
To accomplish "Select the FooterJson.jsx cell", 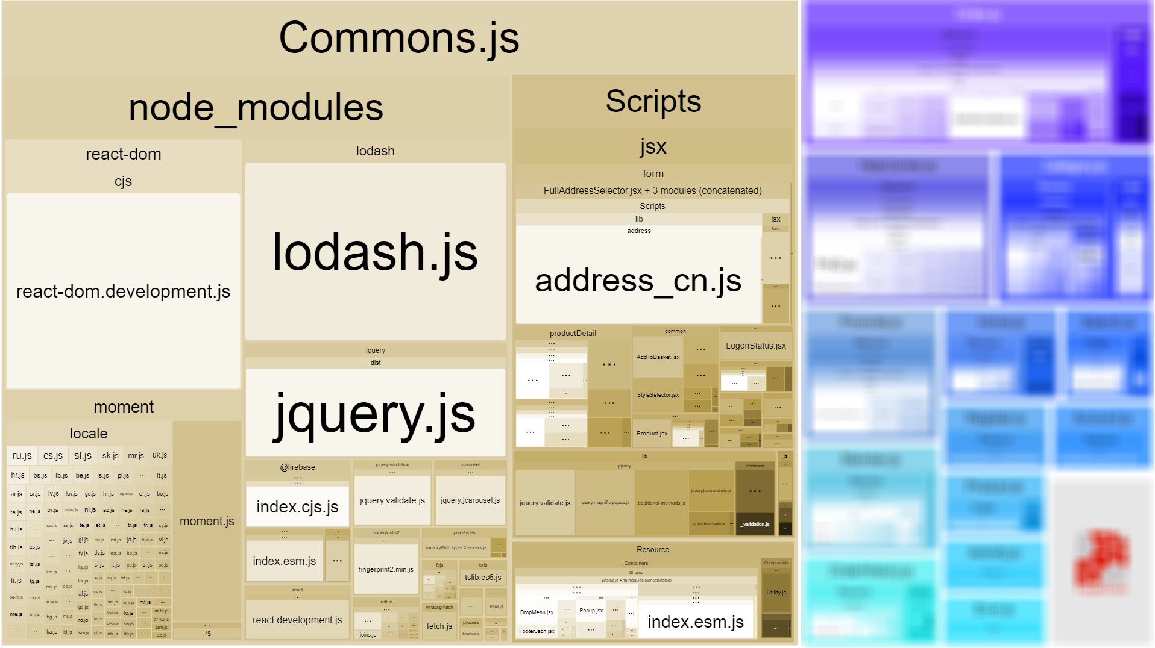I will pyautogui.click(x=537, y=631).
